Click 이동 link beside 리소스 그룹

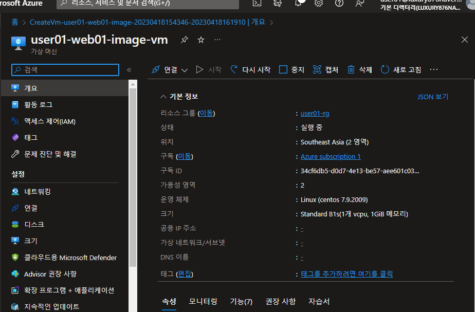(x=206, y=113)
